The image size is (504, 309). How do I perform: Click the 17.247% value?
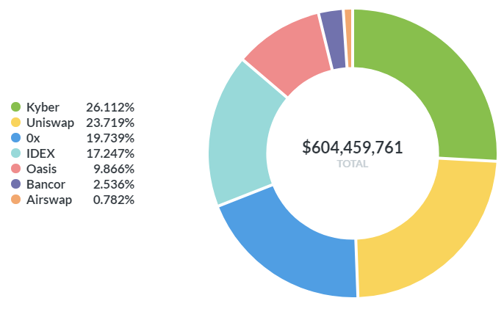tap(110, 153)
